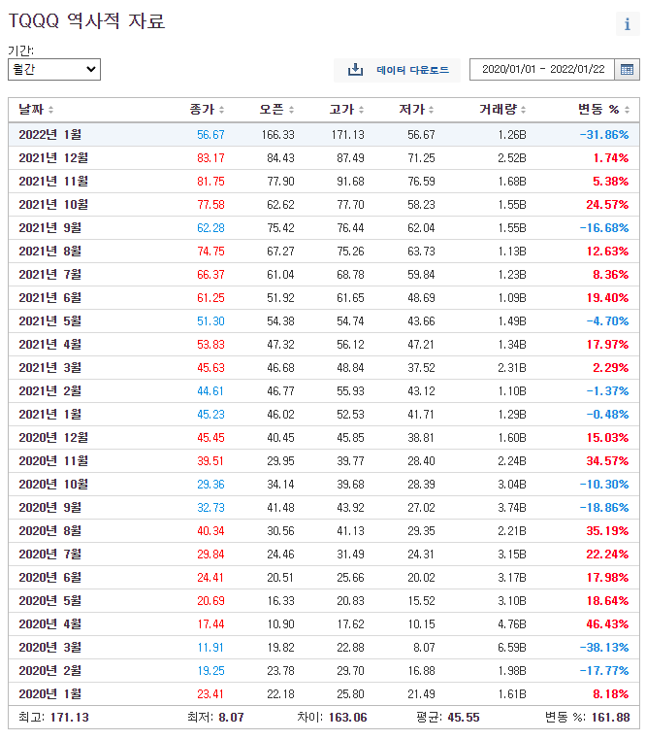646x740 pixels.
Task: Open the calendar date picker icon
Action: pyautogui.click(x=627, y=69)
